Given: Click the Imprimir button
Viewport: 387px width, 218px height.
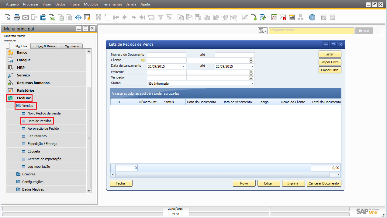Looking at the screenshot, I should [293, 183].
